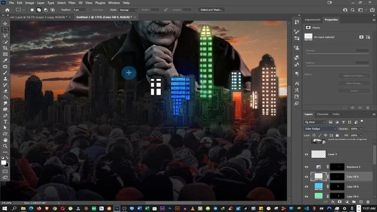Open the File menu
Screen dimensions: 377x212
11,3
